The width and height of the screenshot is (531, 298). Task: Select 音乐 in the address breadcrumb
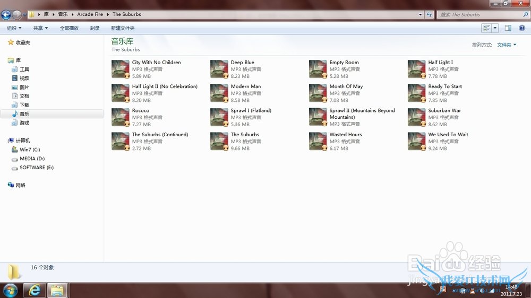click(x=63, y=14)
